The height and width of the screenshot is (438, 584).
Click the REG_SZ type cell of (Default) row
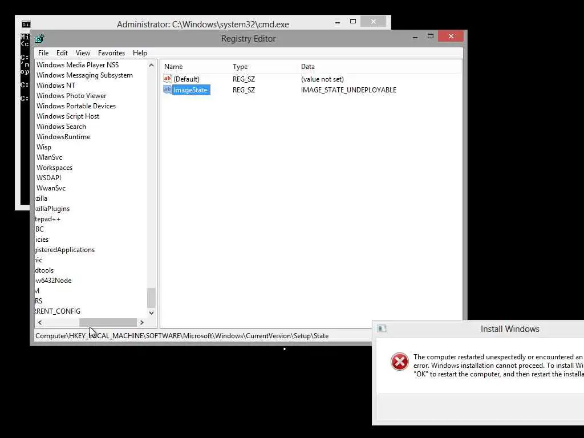pyautogui.click(x=244, y=79)
